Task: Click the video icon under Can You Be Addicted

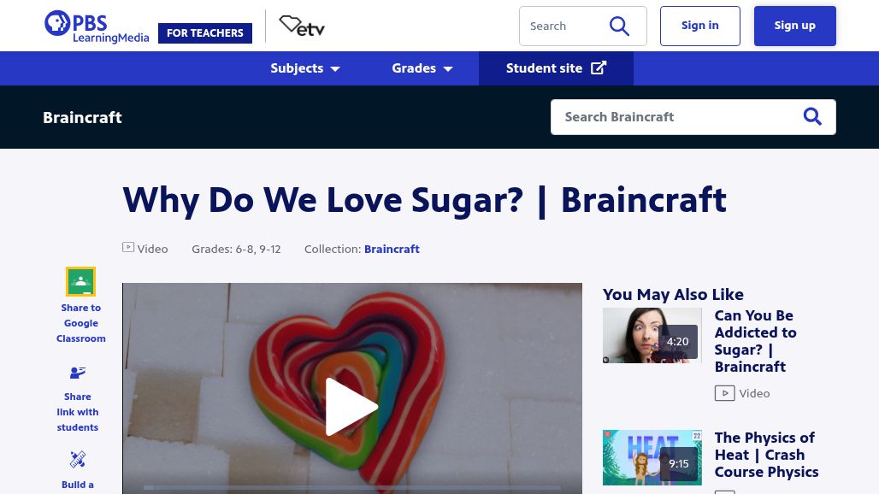Action: click(x=724, y=393)
